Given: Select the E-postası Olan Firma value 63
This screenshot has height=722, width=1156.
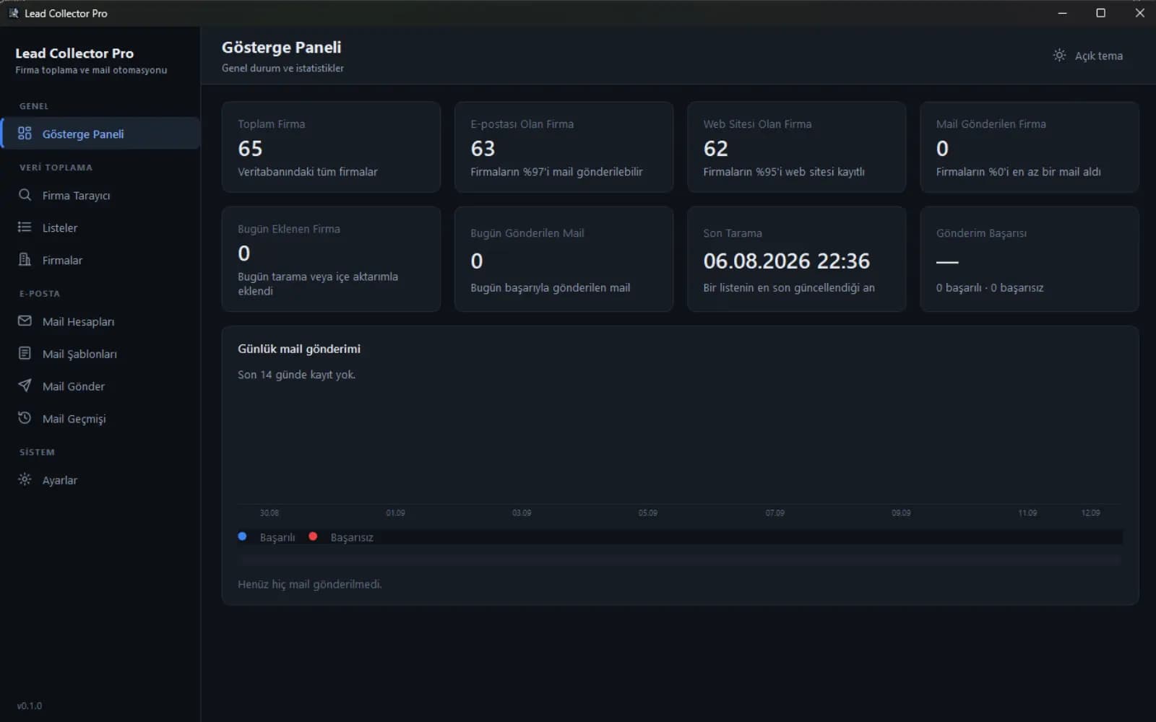Looking at the screenshot, I should 483,149.
